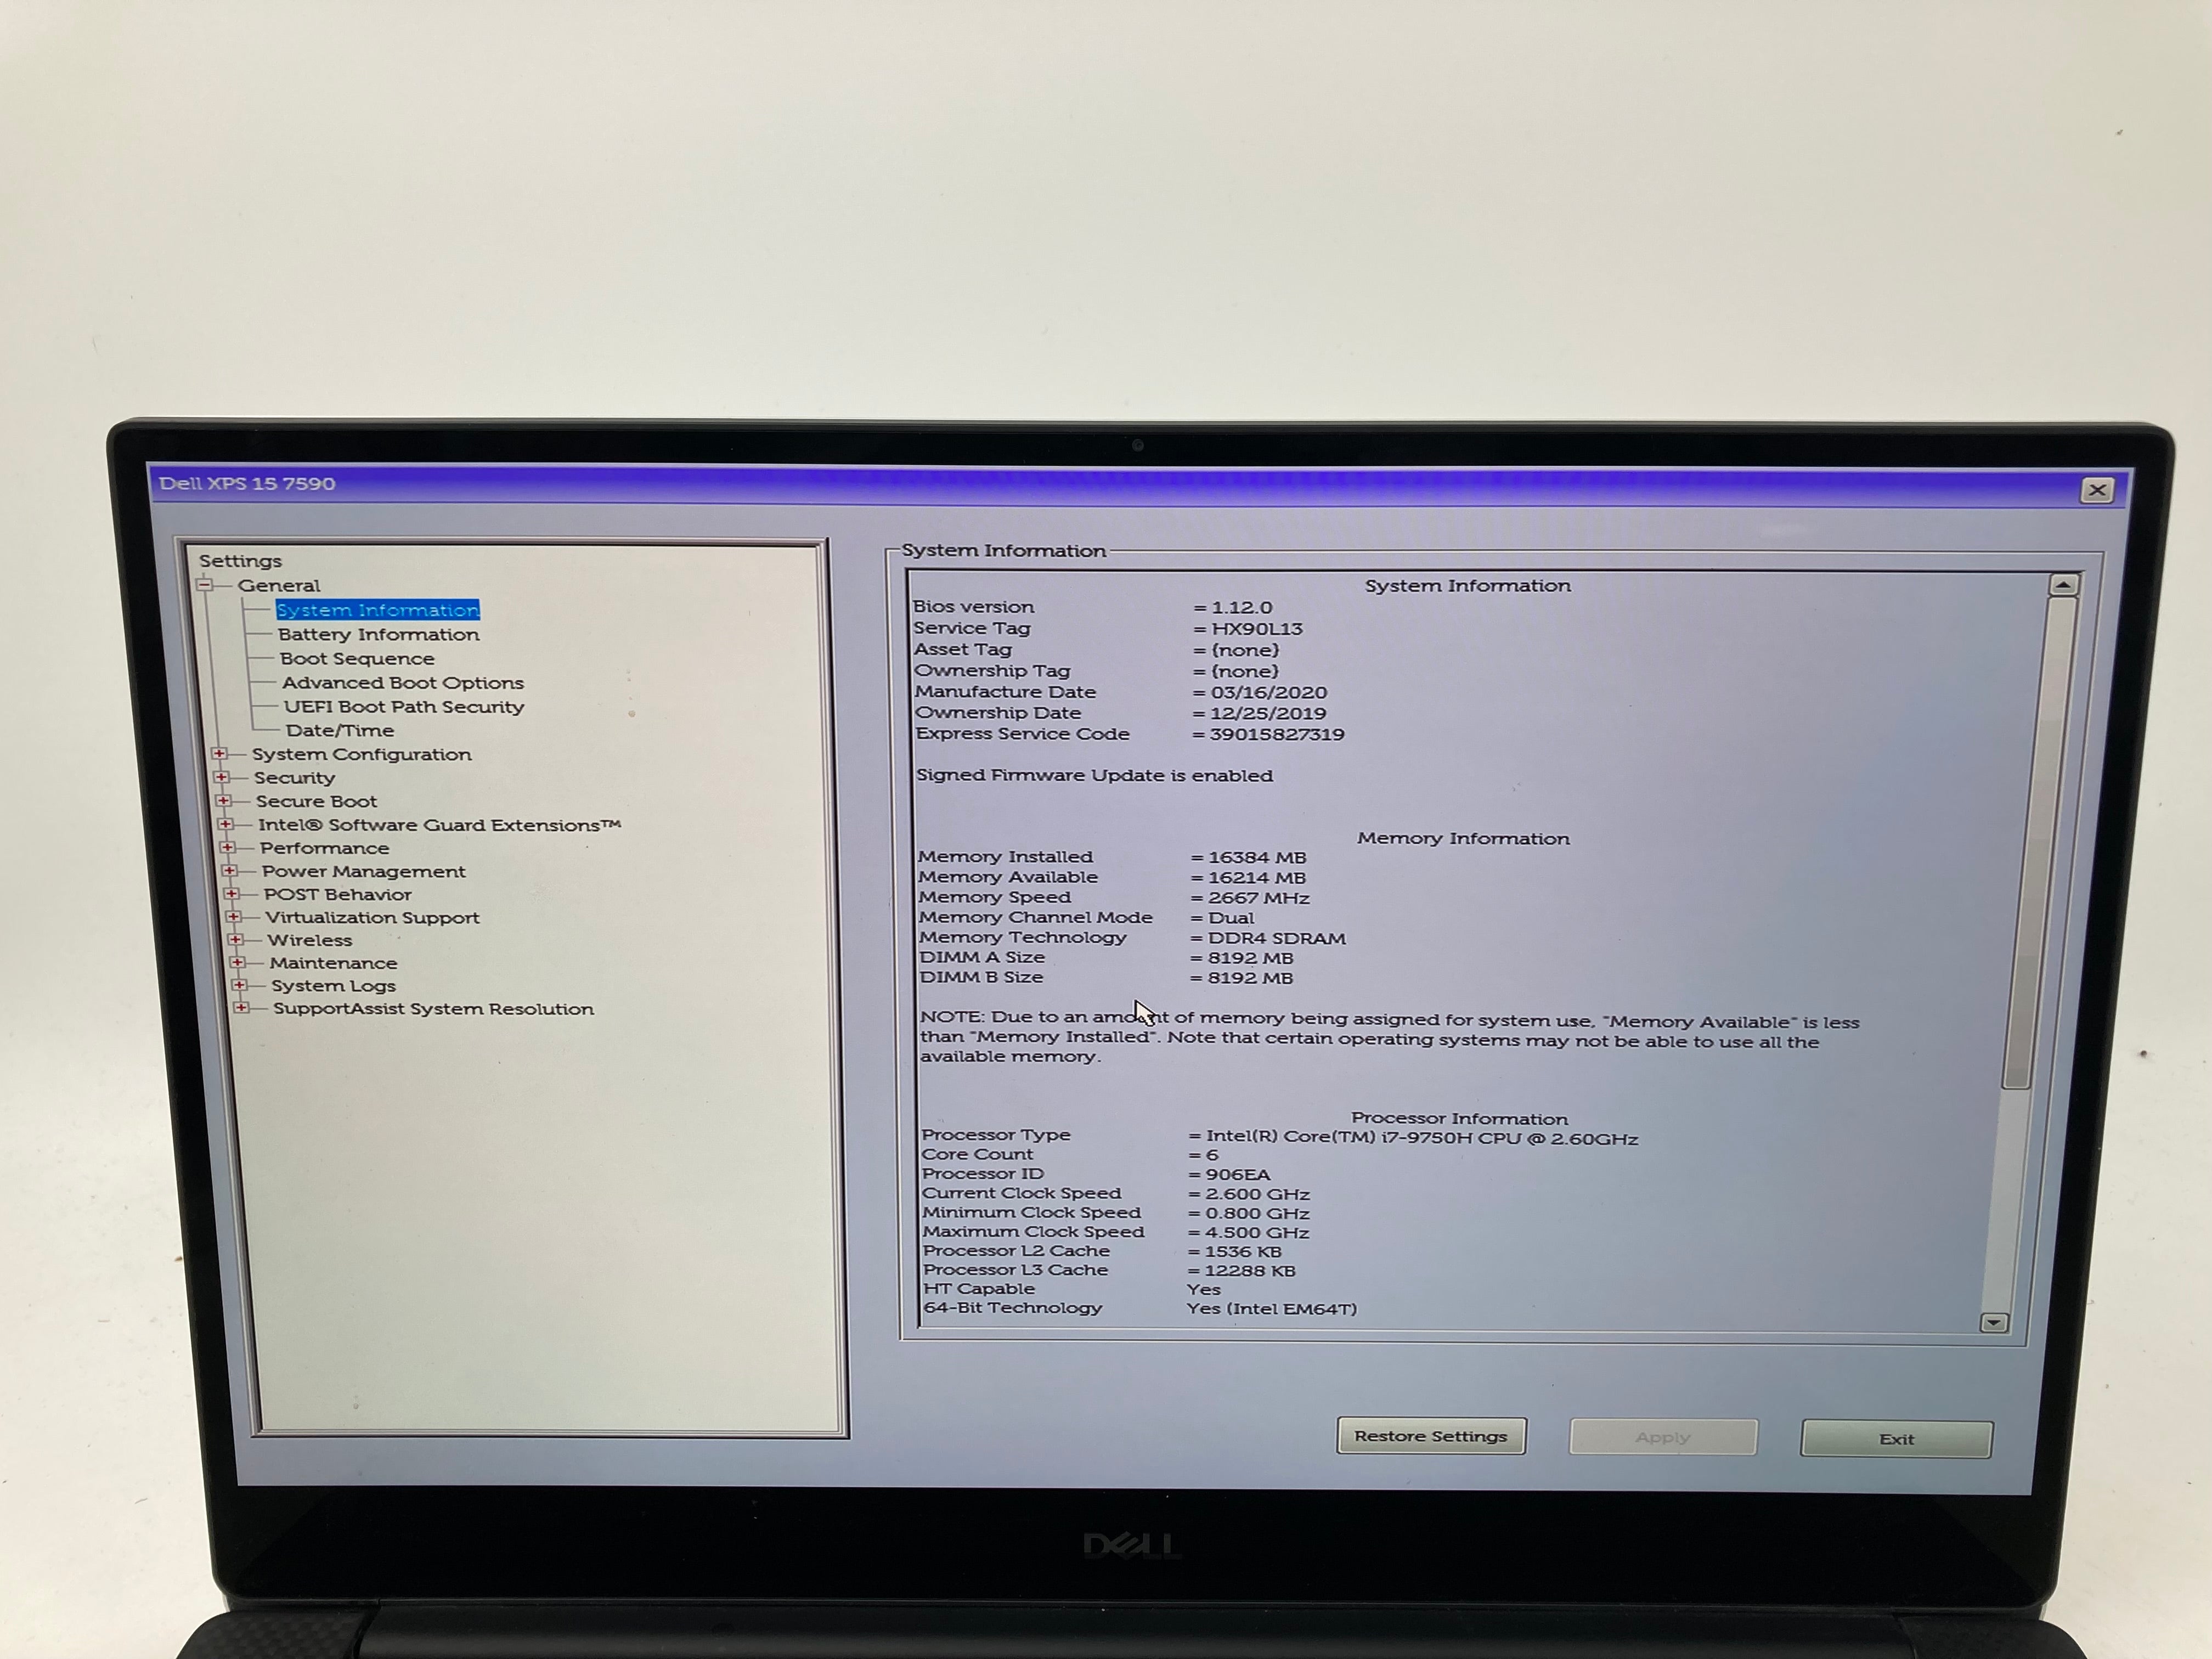
Task: Select the Security label
Action: click(x=294, y=778)
